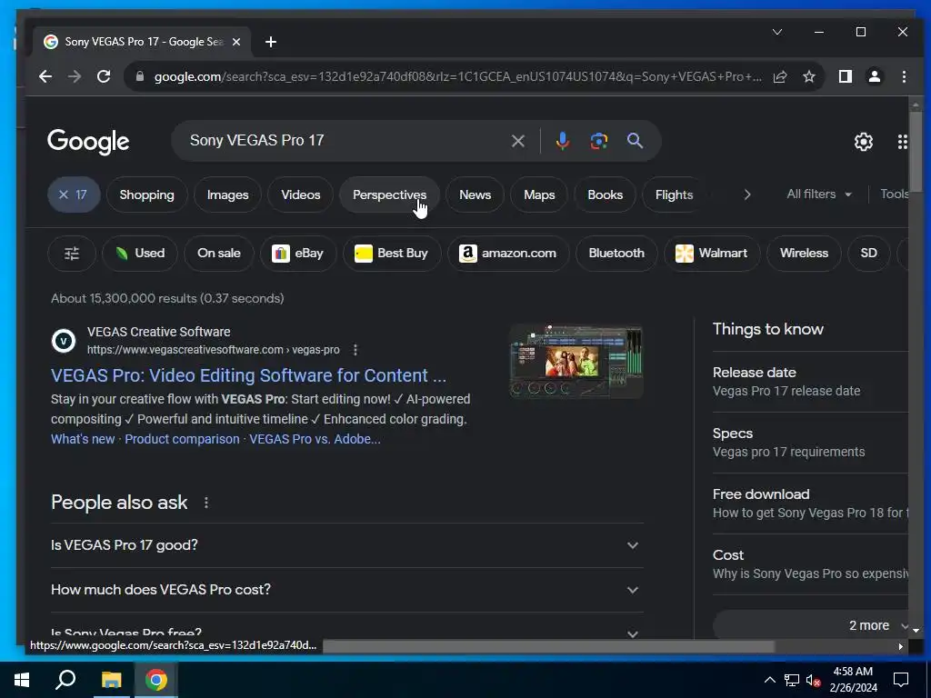Switch to News results tab
The image size is (931, 698).
(x=475, y=194)
